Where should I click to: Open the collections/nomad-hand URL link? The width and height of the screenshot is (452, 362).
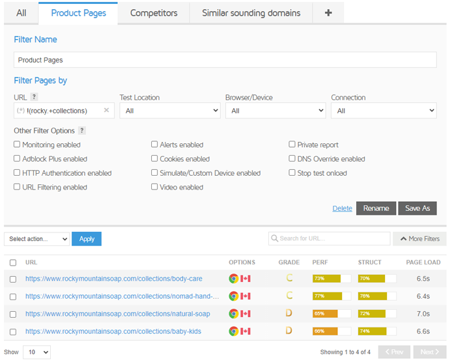pos(122,296)
